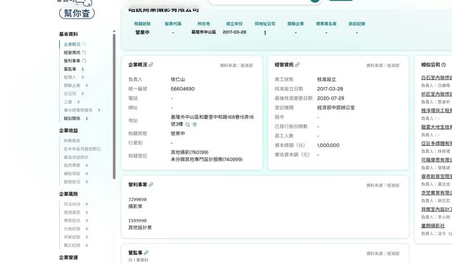Click help icon next to 相似公司
This screenshot has height=263, width=452.
[444, 65]
